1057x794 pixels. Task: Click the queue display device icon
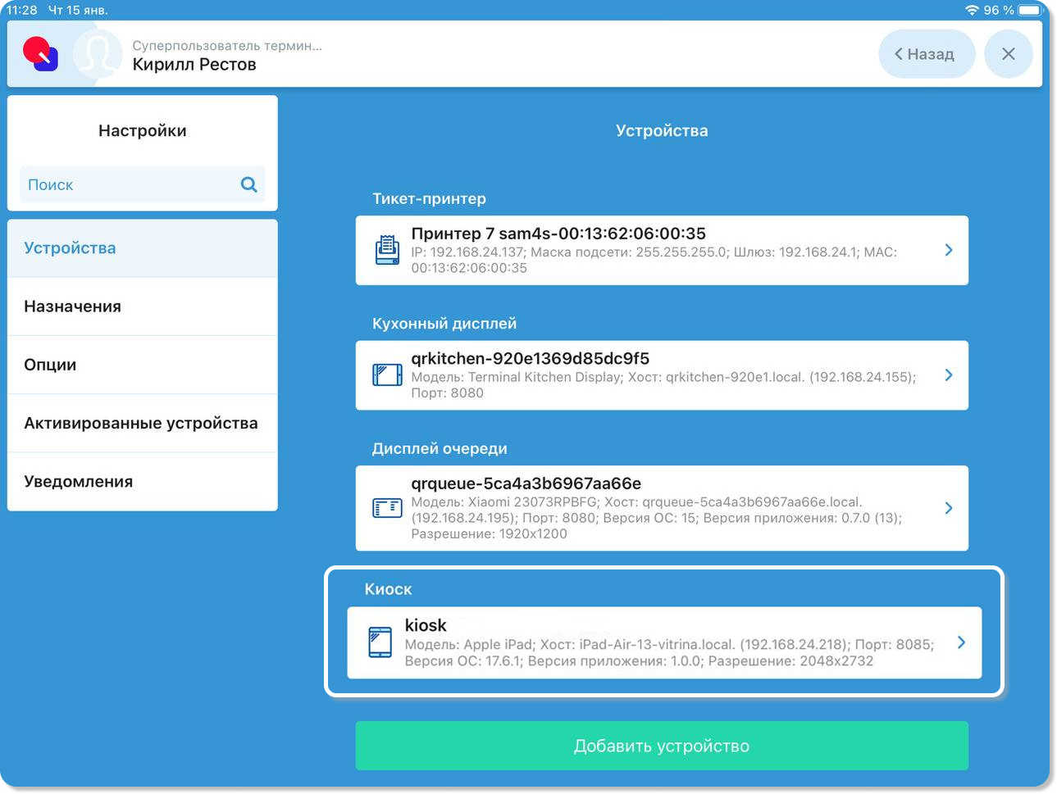387,508
